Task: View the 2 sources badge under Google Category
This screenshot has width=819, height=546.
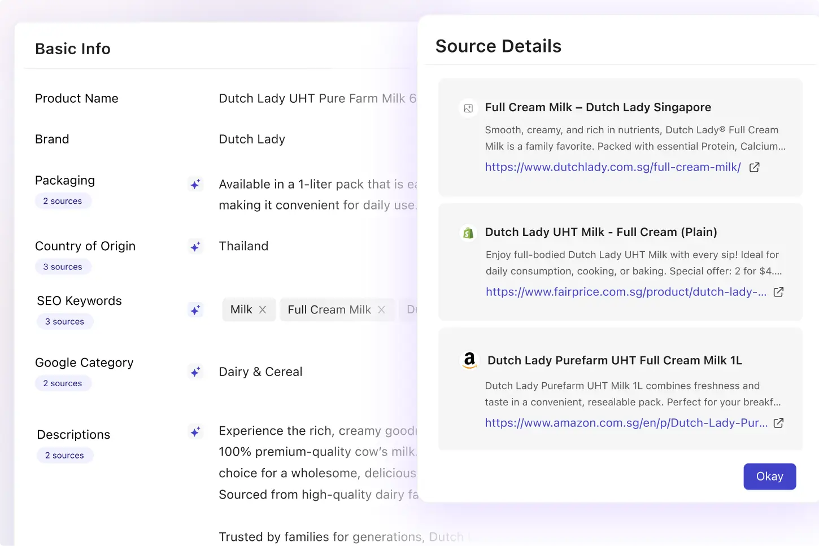Action: pos(63,383)
